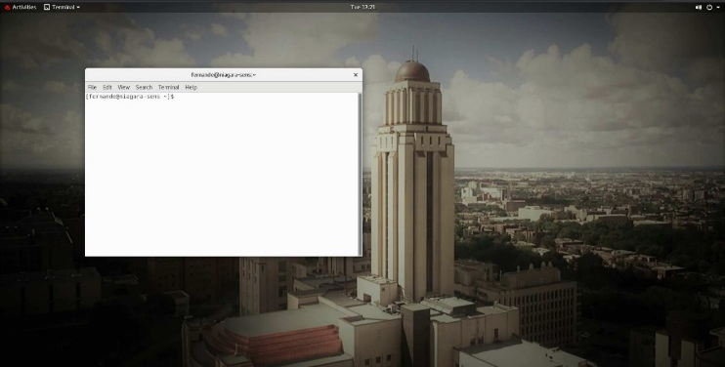
Task: Open the Edit menu in Terminal
Action: [x=107, y=87]
